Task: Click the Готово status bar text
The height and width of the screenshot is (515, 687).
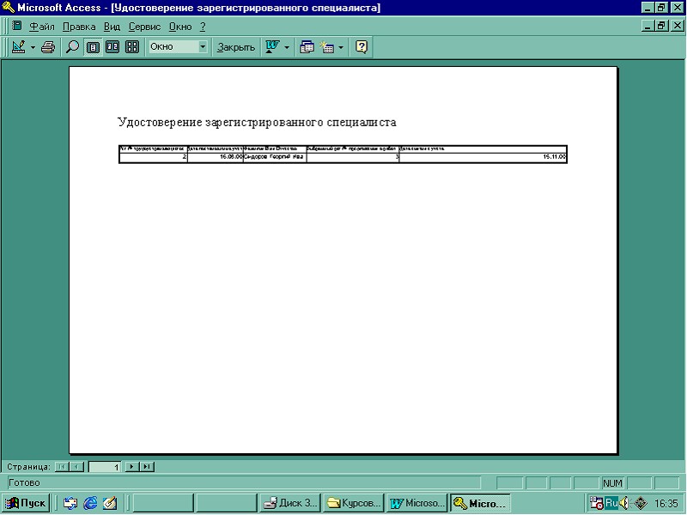Action: coord(24,482)
